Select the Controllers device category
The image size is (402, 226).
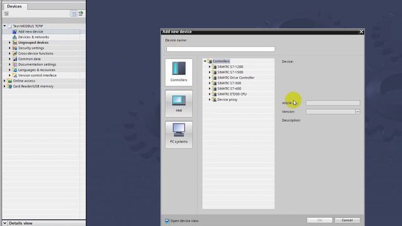click(178, 72)
